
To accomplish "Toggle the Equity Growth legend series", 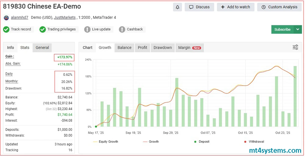I will coord(105,142).
